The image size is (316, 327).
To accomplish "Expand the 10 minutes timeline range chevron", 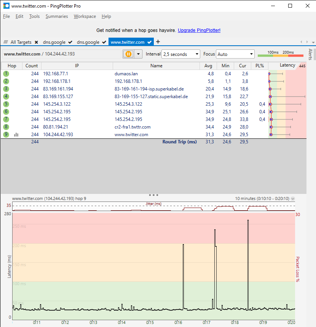I will coord(293,198).
